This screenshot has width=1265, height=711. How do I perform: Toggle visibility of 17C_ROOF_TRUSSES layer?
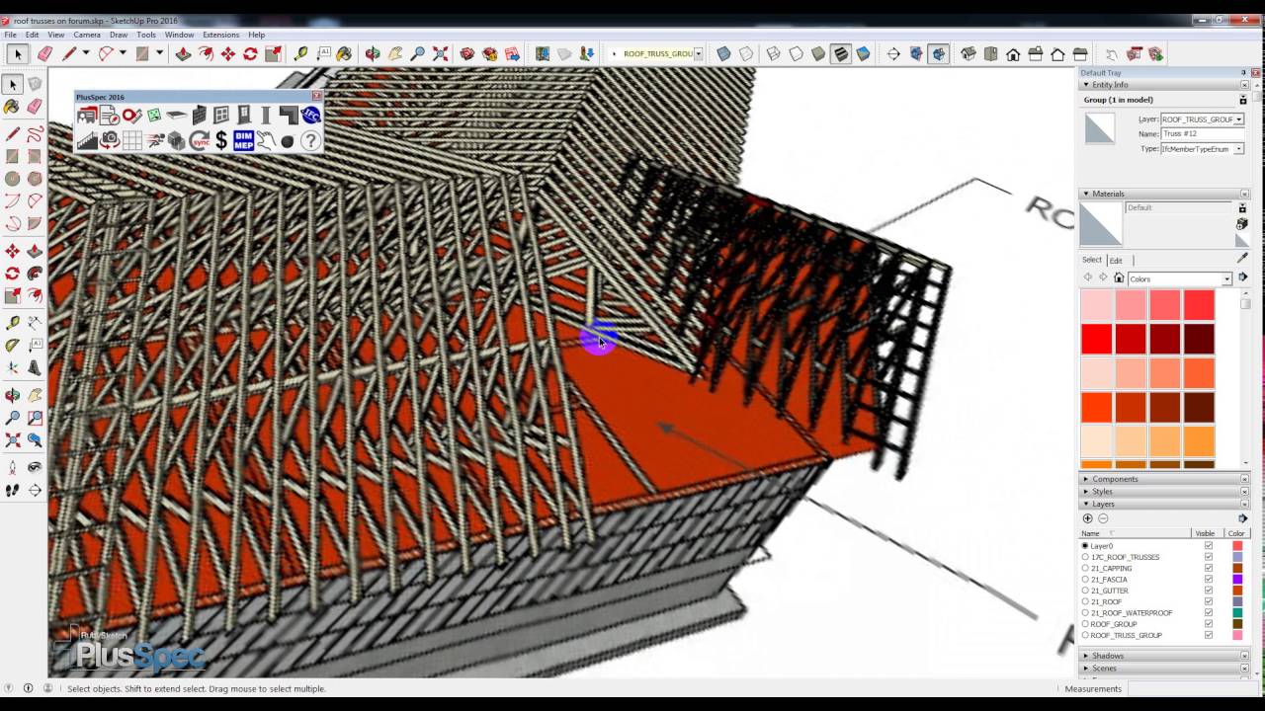(1209, 557)
